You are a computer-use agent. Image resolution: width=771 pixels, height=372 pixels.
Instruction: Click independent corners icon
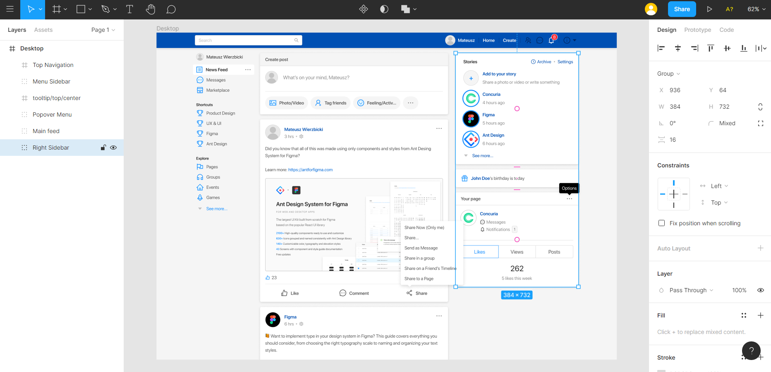tap(760, 123)
